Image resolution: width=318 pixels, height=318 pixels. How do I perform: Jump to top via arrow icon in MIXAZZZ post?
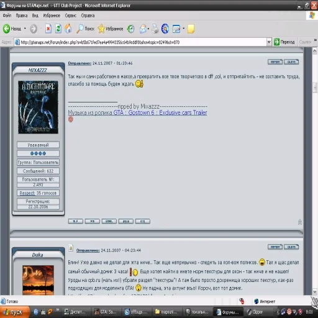(x=300, y=222)
